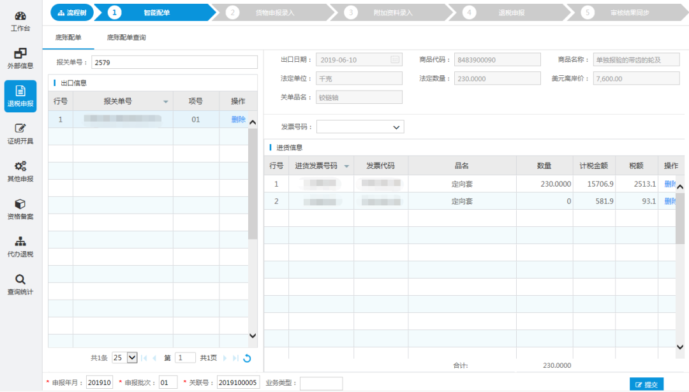689x392 pixels.
Task: Click the 报关单号 search field containing 2579
Action: click(x=174, y=62)
